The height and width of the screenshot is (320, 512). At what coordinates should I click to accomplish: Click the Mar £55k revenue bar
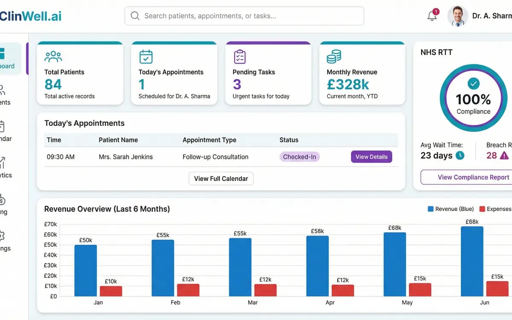pos(240,267)
